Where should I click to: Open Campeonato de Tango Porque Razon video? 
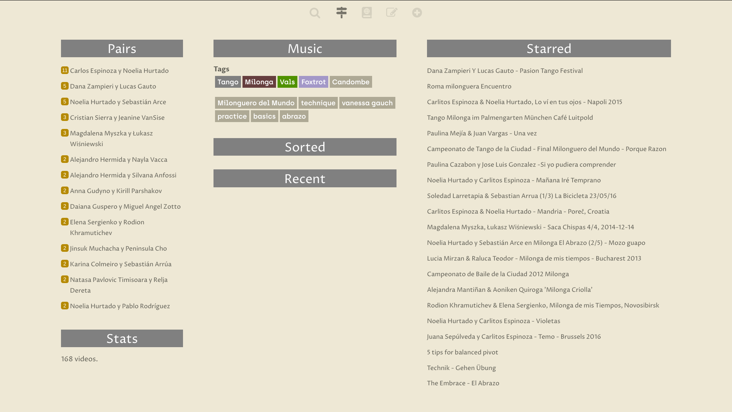(x=547, y=149)
